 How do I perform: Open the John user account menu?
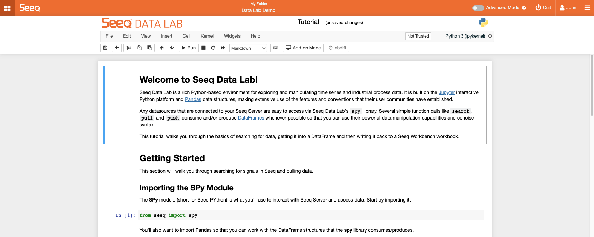(568, 8)
